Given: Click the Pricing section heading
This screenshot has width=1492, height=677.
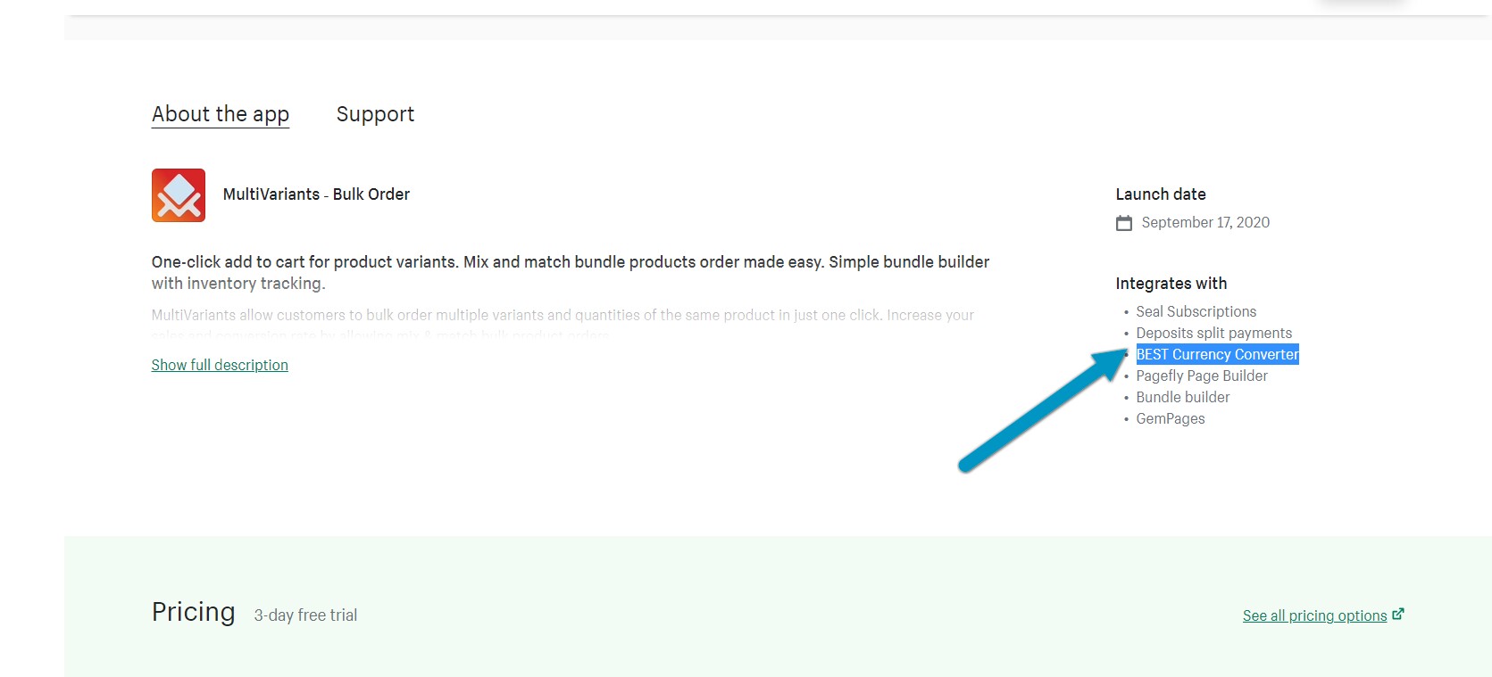Looking at the screenshot, I should point(194,612).
